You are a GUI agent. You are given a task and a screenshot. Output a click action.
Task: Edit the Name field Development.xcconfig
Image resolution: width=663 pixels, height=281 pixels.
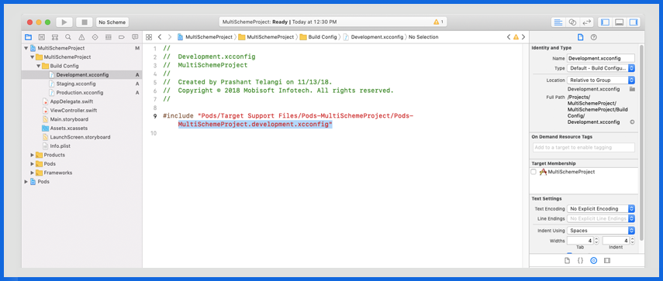(x=601, y=58)
